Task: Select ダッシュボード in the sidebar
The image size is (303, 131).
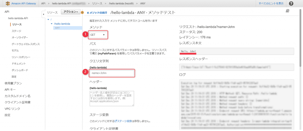Action: tap(20, 70)
